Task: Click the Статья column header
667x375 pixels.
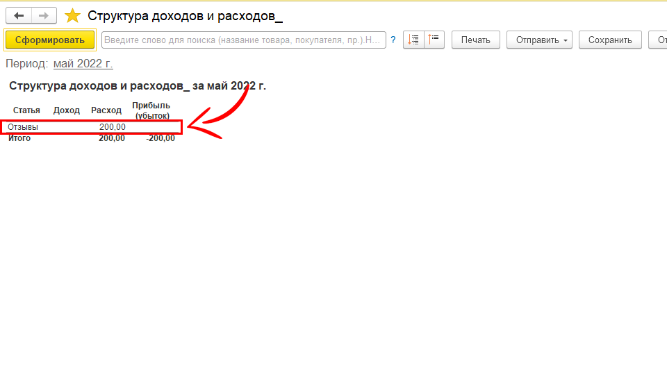Action: coord(26,110)
